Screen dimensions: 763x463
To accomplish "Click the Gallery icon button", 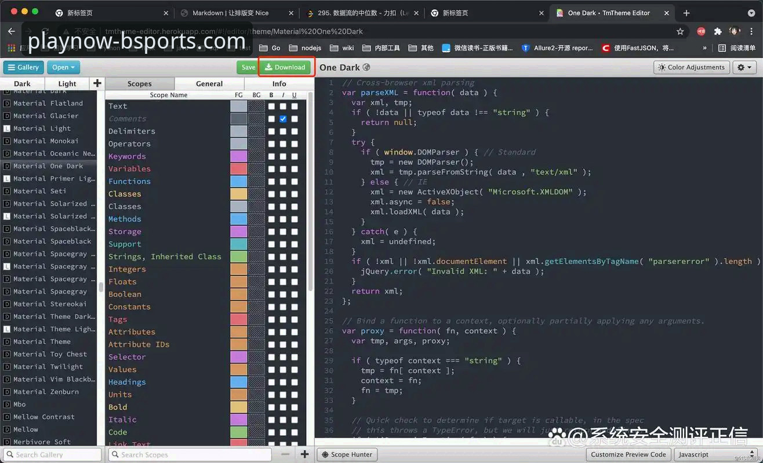I will [13, 67].
